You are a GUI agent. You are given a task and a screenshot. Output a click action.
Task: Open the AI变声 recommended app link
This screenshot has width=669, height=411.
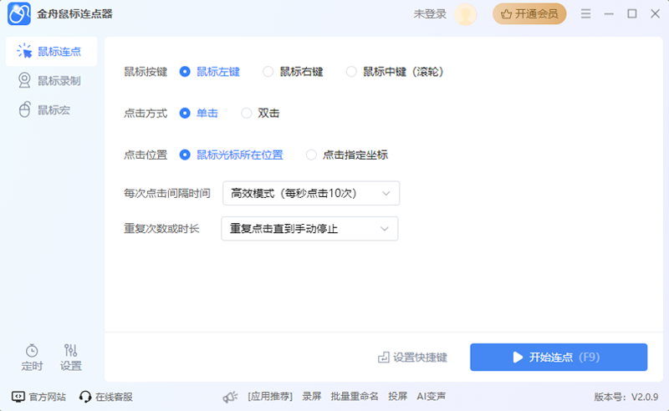tap(431, 397)
